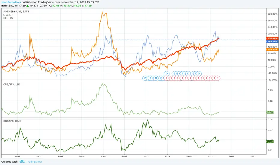Select the SPX, SP legend entry
280x165 pixels.
(x=8, y=15)
